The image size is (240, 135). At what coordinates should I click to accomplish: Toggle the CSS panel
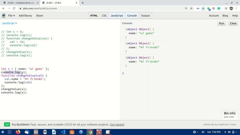[x=104, y=16]
